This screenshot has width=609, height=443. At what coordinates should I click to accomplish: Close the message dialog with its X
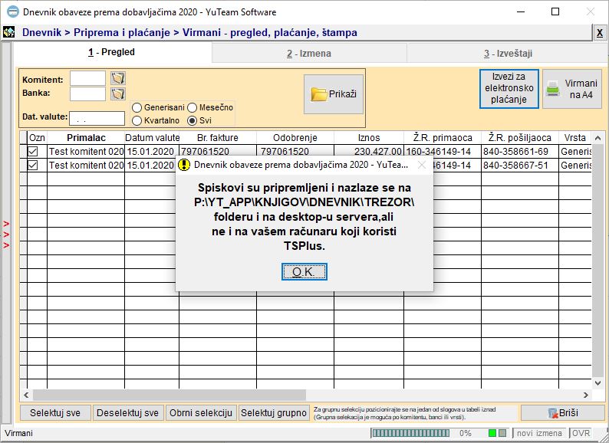(422, 165)
